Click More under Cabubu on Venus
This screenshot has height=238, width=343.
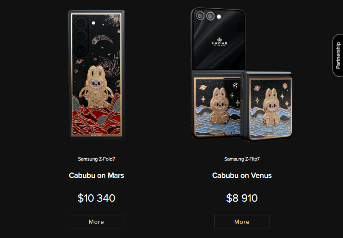coord(242,222)
